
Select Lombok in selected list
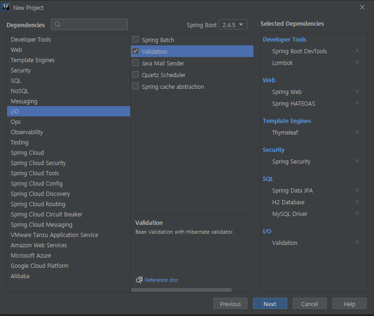(282, 63)
